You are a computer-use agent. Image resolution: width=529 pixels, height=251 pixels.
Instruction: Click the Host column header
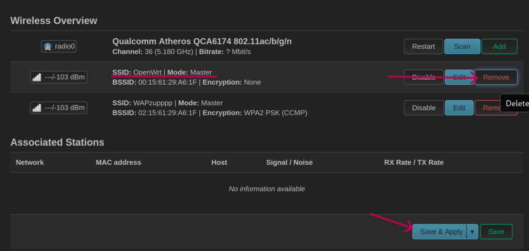click(219, 162)
